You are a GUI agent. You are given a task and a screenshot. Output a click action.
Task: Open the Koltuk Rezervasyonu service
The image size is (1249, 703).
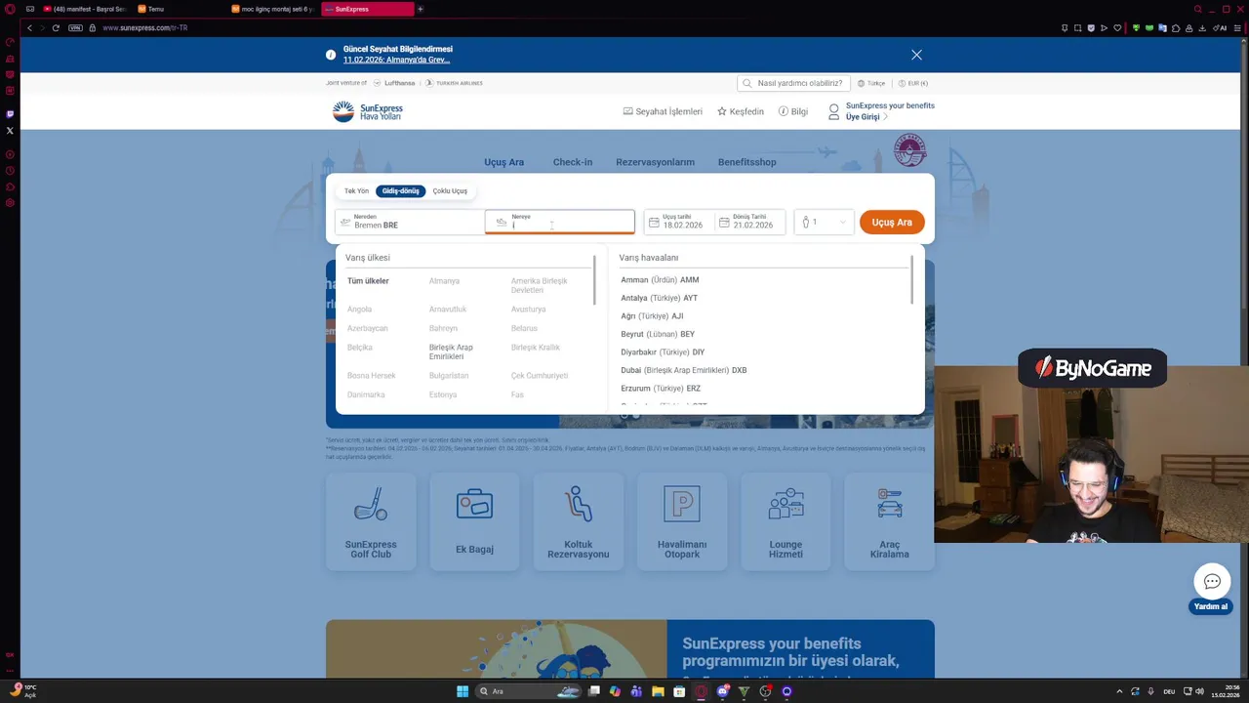point(578,522)
